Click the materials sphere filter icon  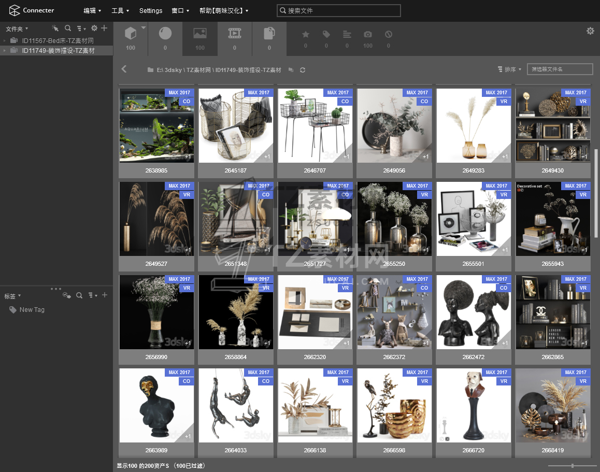coord(165,34)
